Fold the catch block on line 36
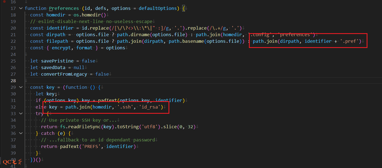Viewport: 382px width, 168px height. [21, 133]
